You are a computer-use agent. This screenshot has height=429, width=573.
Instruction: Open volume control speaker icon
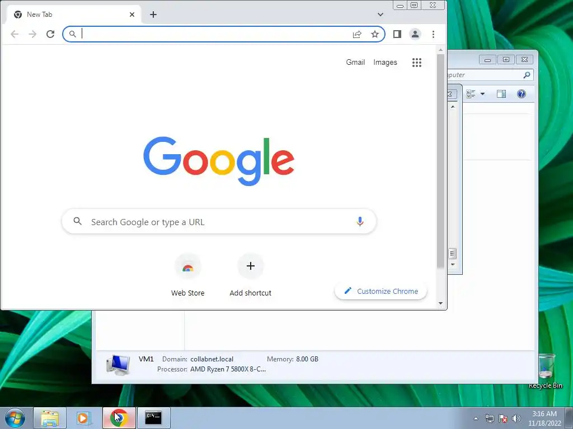[516, 419]
